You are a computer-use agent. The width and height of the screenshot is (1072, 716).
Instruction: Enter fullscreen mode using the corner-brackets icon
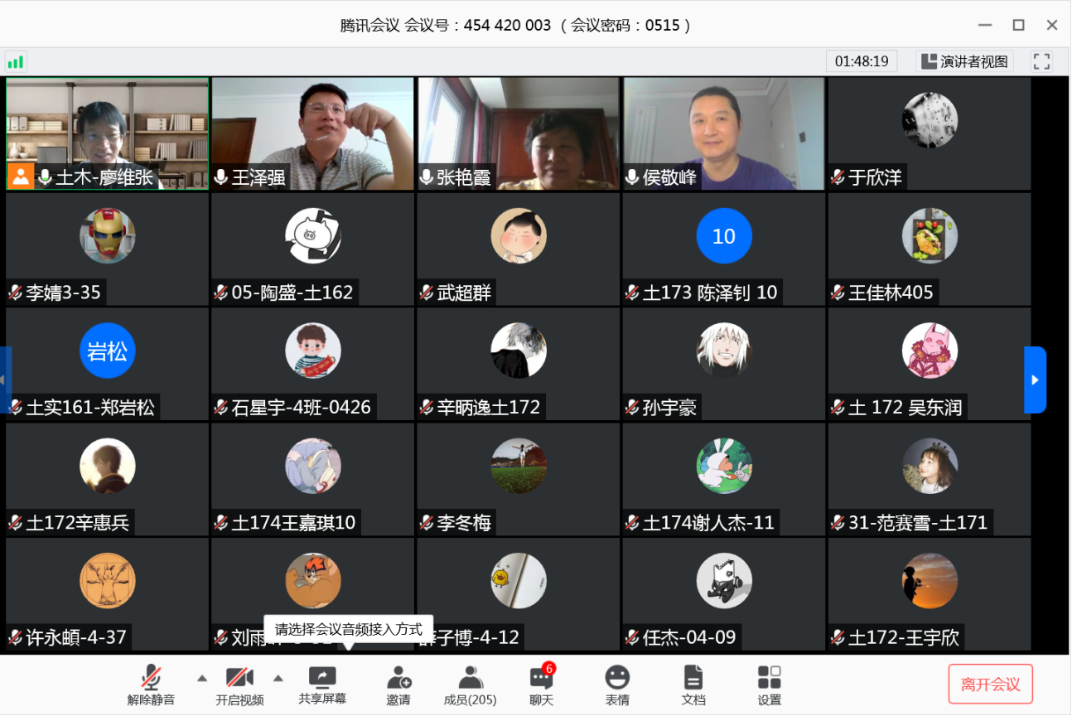[x=1041, y=61]
